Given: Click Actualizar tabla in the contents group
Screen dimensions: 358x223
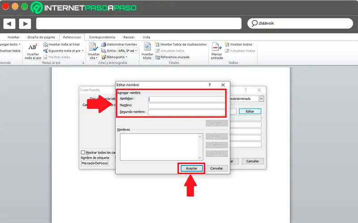Looking at the screenshot, I should 10,51.
